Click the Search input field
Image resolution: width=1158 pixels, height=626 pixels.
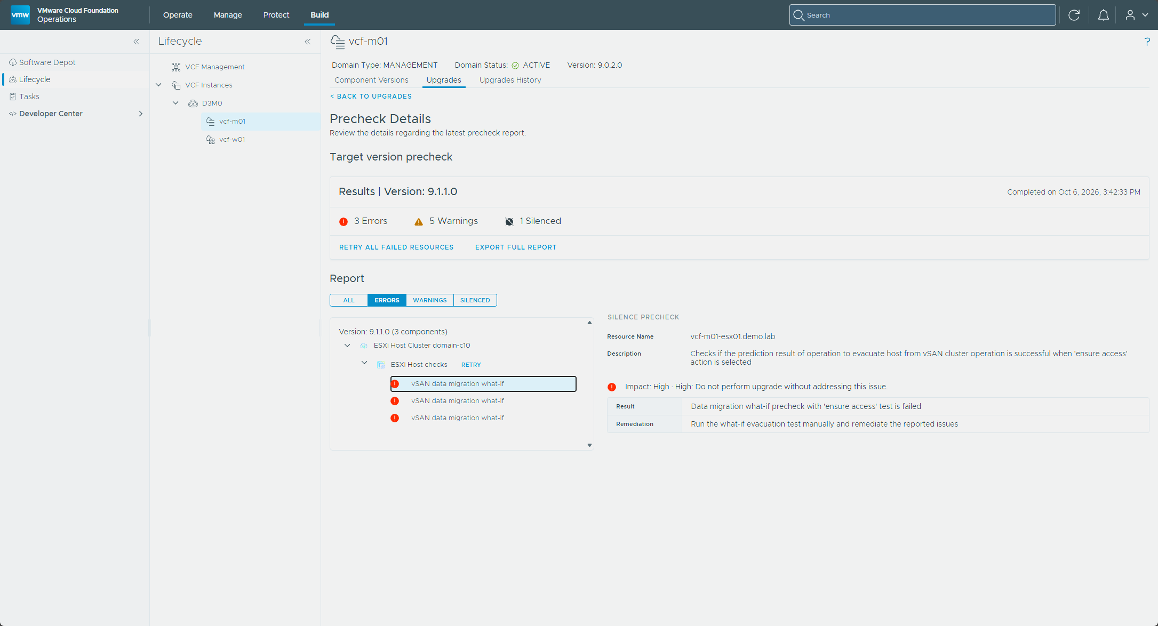point(922,15)
